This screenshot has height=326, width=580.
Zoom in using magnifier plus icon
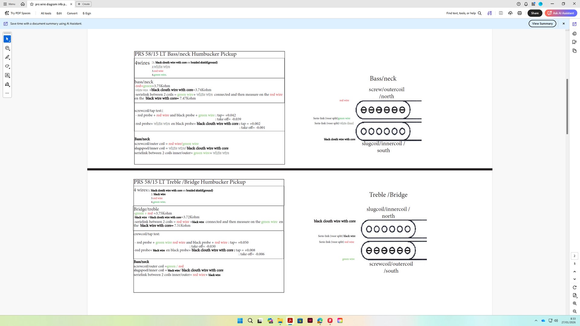click(574, 303)
